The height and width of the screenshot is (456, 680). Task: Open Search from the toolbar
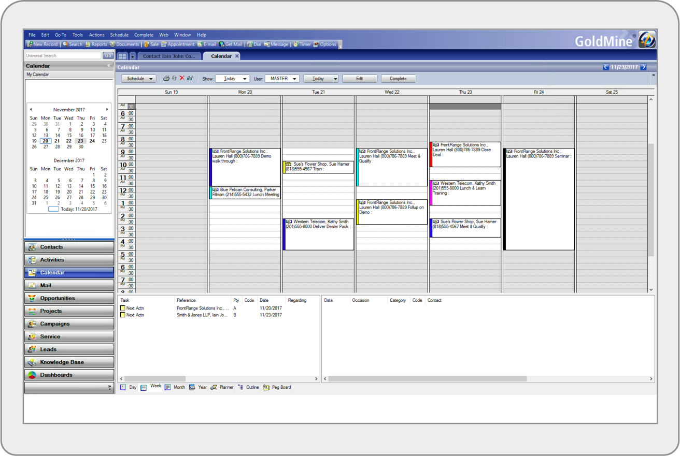coord(72,45)
